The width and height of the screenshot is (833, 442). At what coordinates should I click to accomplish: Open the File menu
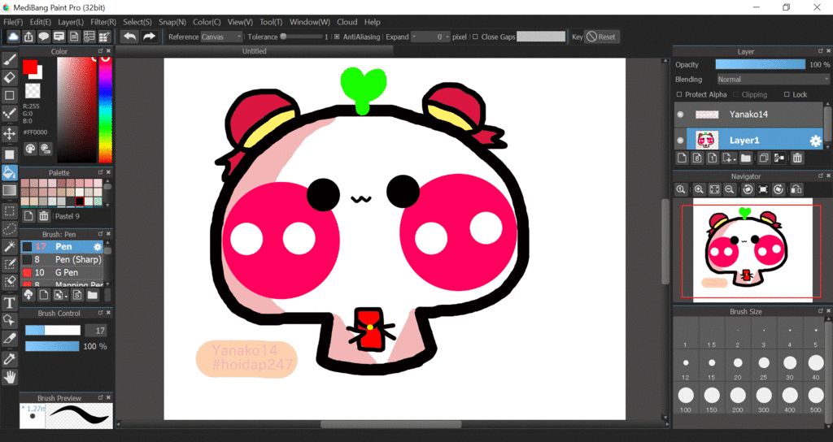(13, 22)
